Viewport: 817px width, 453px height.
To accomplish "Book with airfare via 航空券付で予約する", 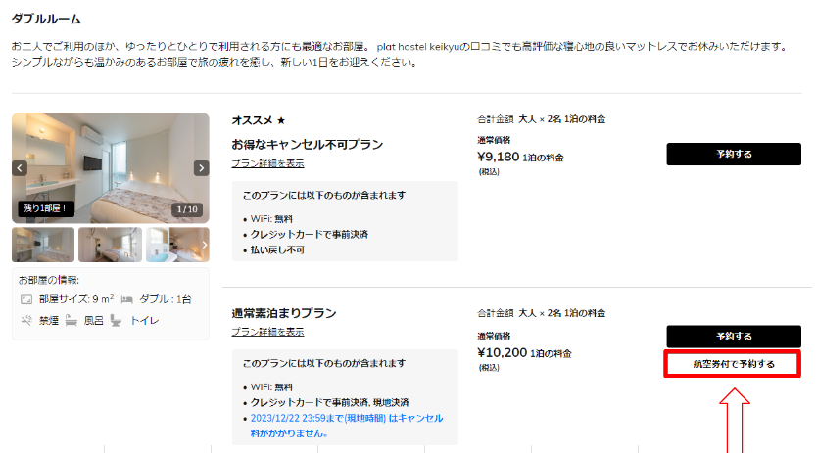I will (x=733, y=364).
